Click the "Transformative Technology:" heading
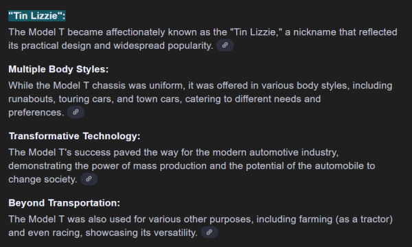Screen dimensions: 412x247 (x=74, y=137)
